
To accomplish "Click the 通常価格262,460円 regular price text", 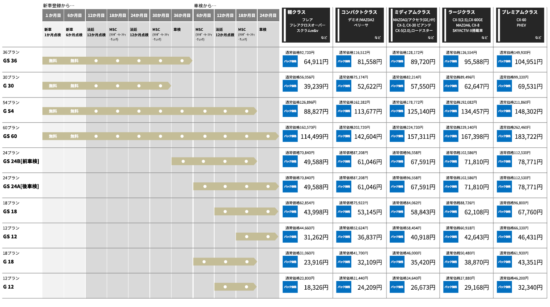I will tap(515, 127).
